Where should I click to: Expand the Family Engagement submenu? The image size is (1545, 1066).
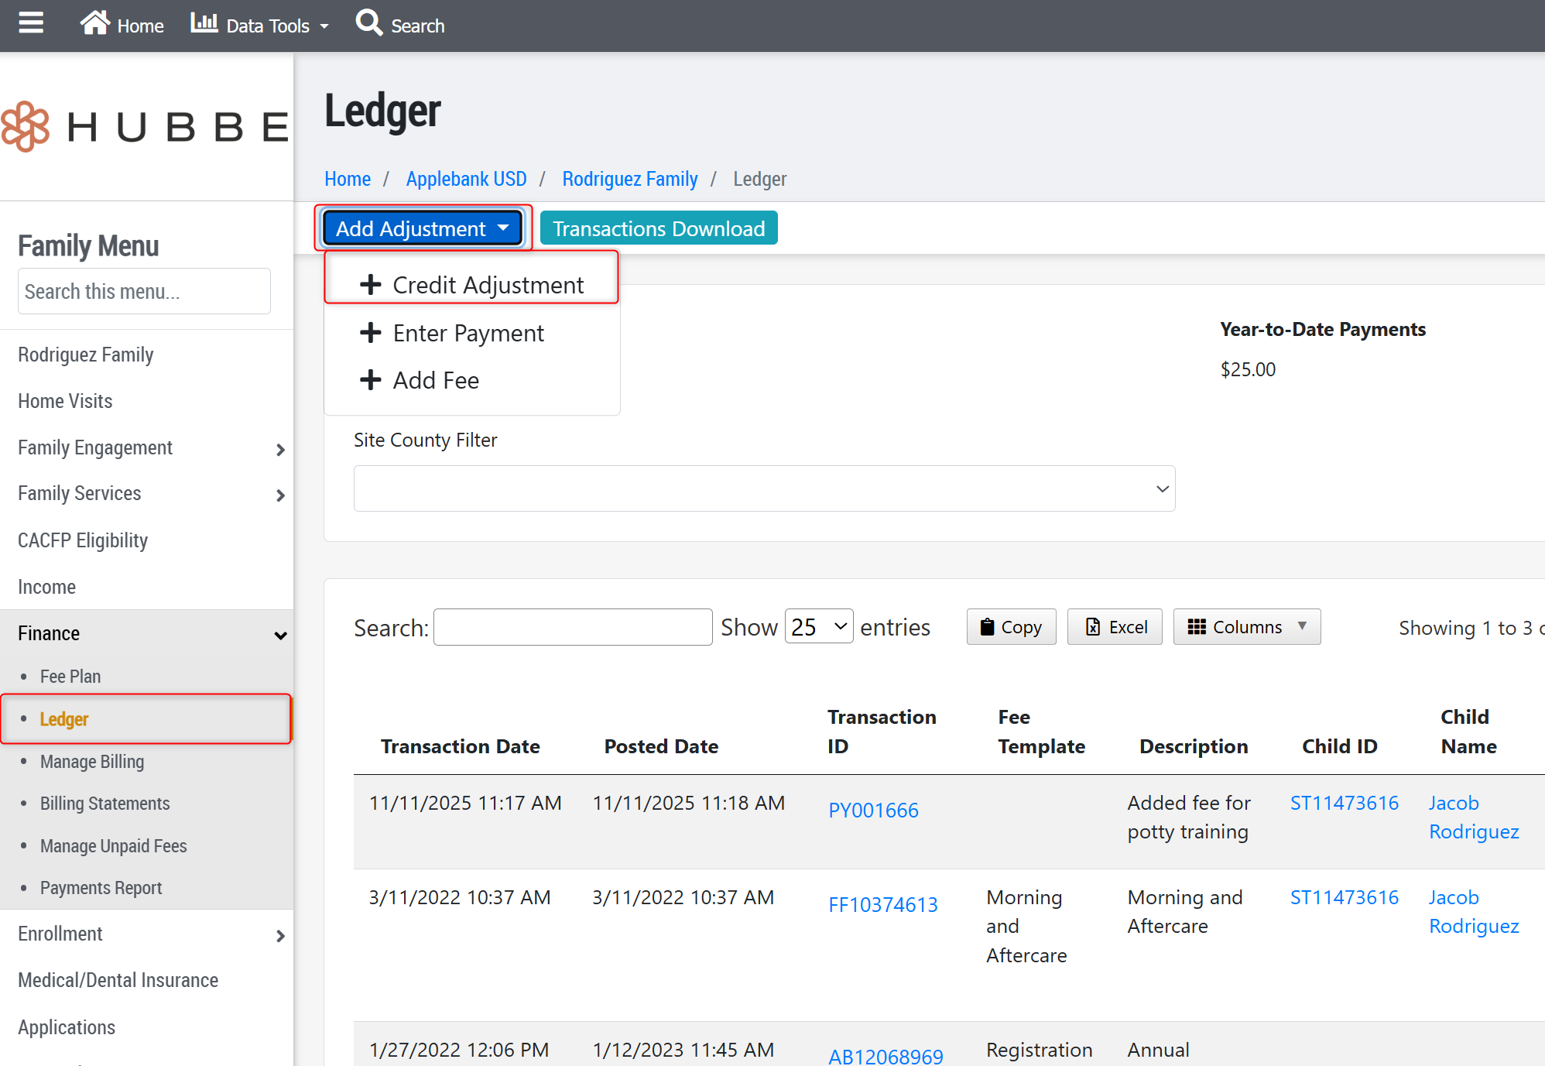point(280,449)
